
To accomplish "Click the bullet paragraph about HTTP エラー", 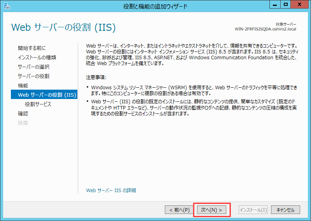I will (194, 108).
